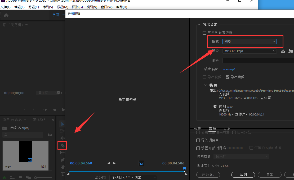
Task: Select the Pen tool
Action: tap(63, 160)
